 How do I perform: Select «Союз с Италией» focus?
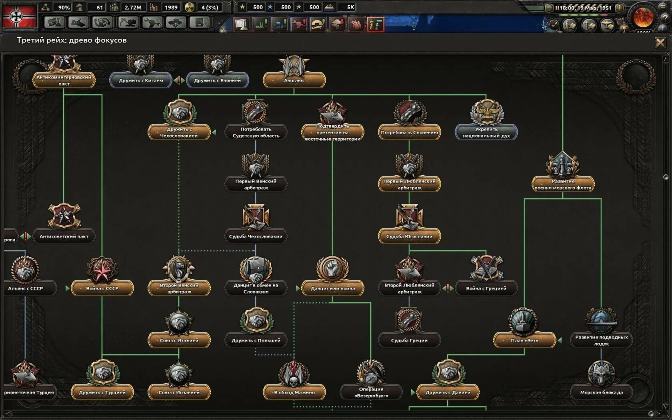pos(179,340)
